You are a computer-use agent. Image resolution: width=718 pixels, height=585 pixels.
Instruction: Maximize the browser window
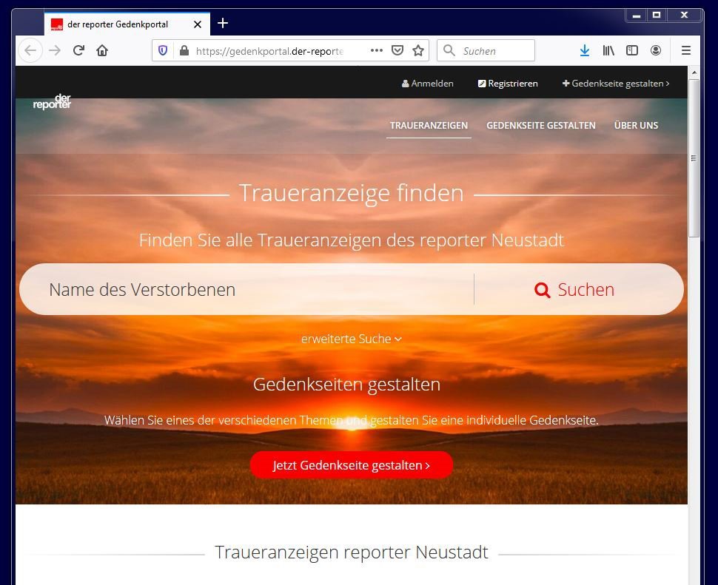click(657, 15)
